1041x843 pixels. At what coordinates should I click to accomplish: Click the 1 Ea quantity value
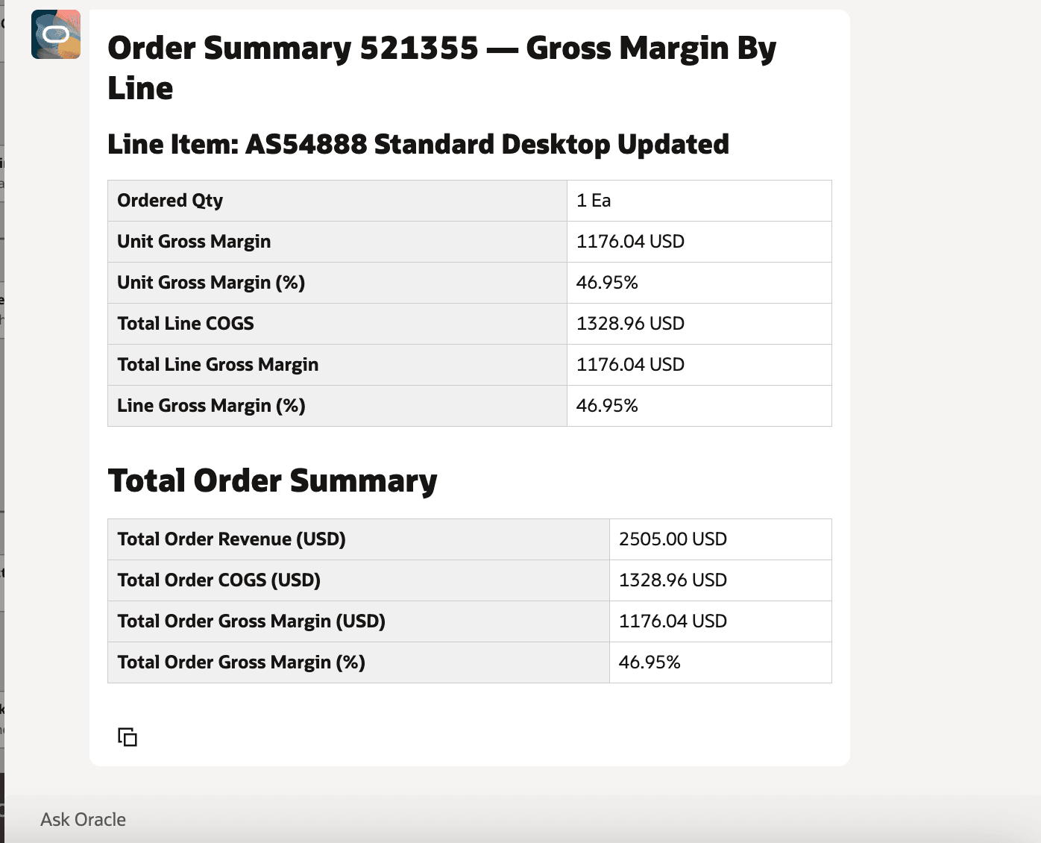[594, 201]
